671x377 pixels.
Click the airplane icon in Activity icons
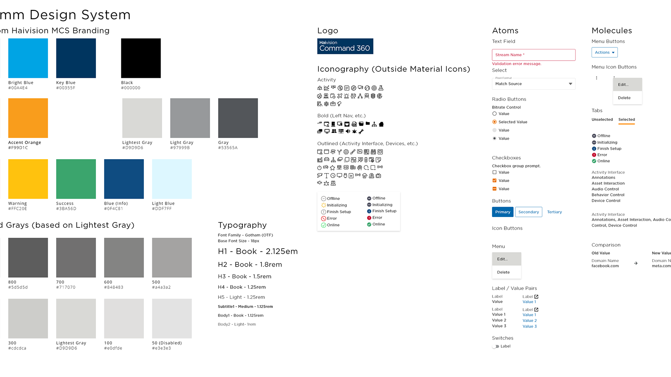tap(339, 96)
